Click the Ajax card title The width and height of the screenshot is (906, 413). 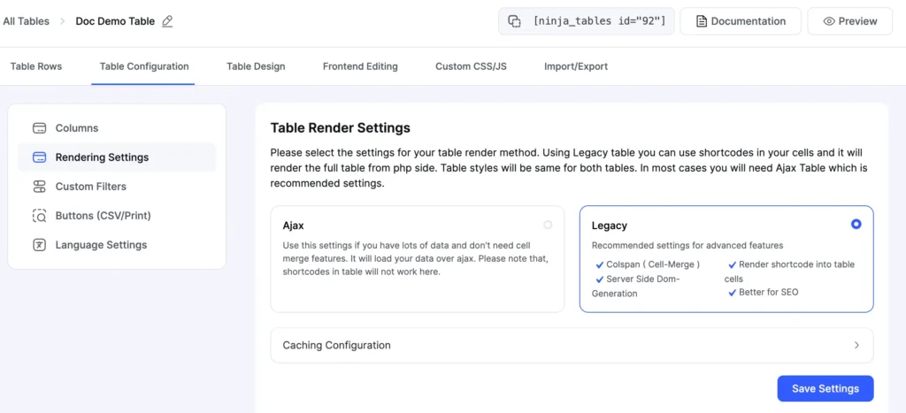click(x=294, y=226)
